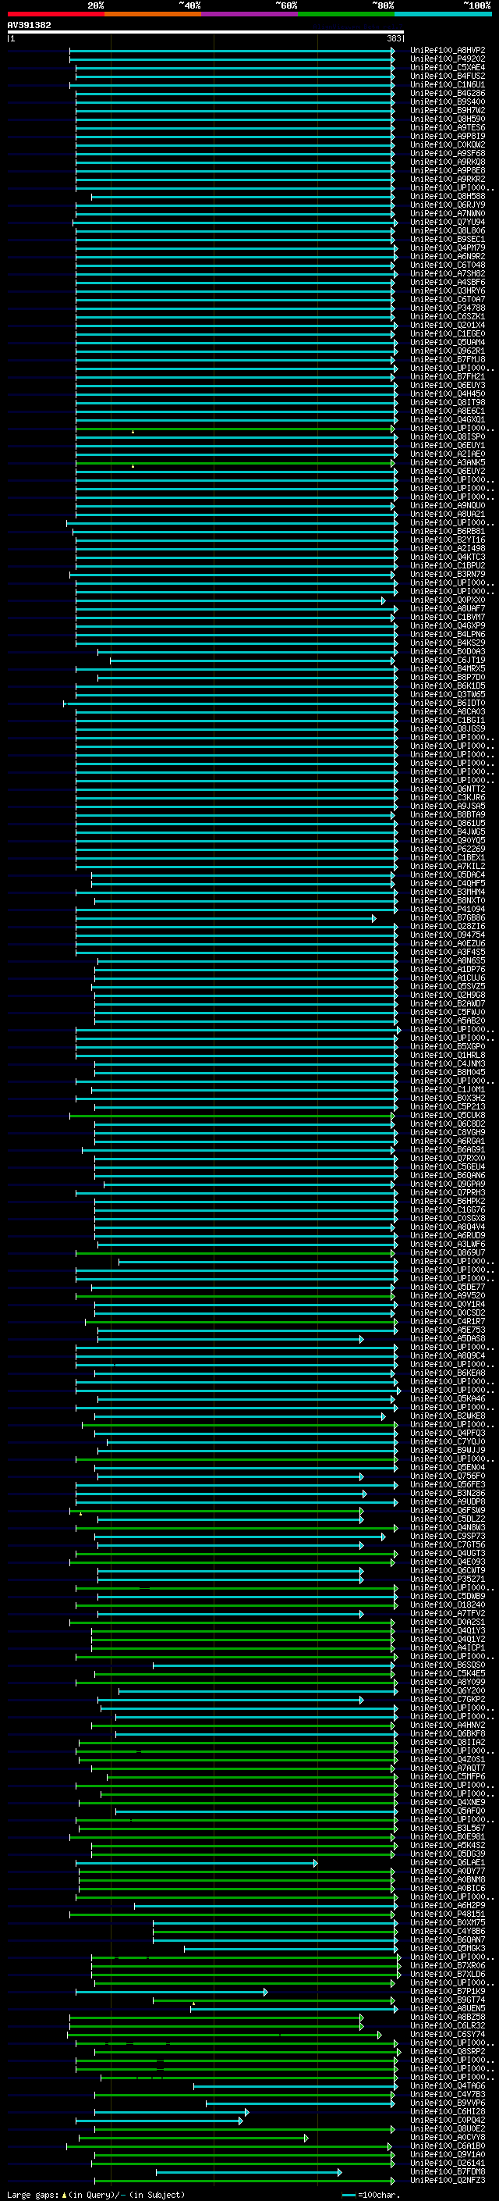Select hit label UniRef100_Q2NFZ3

[448, 2180]
